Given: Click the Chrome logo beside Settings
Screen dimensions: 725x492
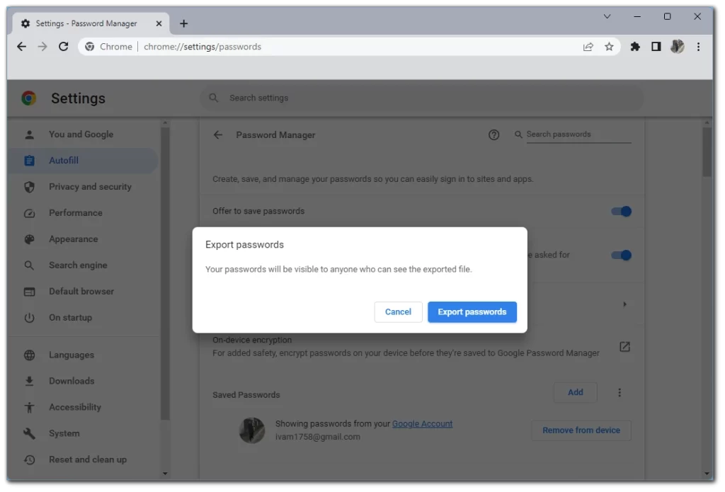Looking at the screenshot, I should pyautogui.click(x=28, y=98).
